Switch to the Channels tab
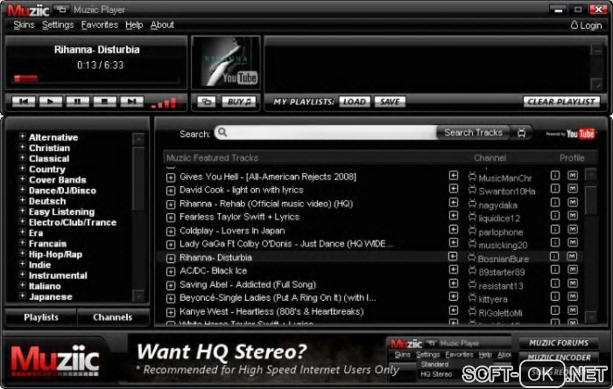The height and width of the screenshot is (389, 613). (112, 317)
